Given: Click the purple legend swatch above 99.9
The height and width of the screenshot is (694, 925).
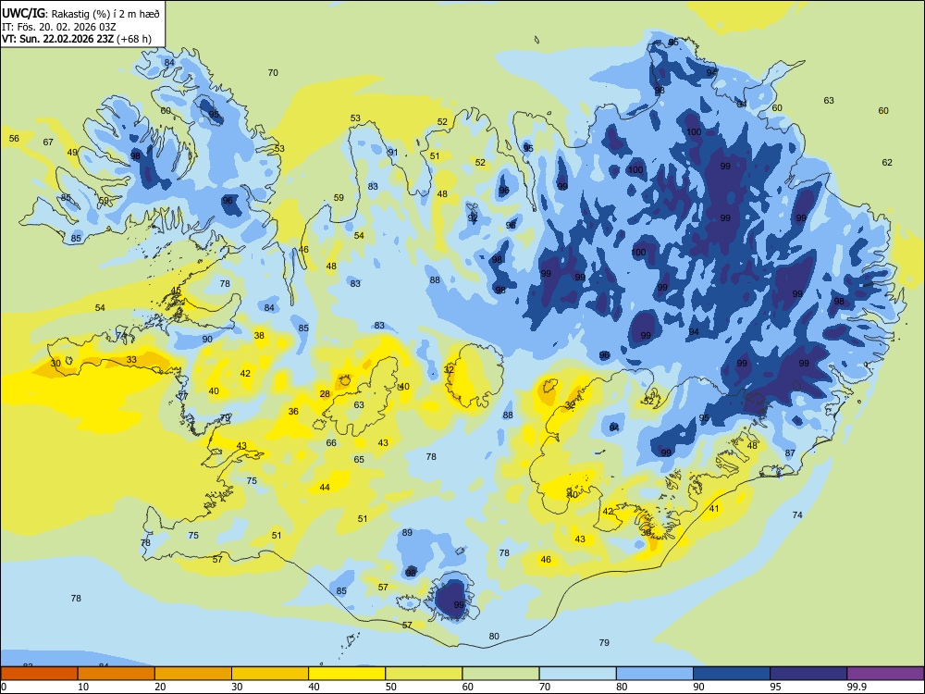Looking at the screenshot, I should 885,674.
